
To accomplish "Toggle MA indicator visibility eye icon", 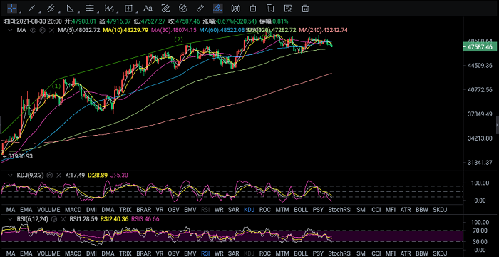I will tap(33, 30).
